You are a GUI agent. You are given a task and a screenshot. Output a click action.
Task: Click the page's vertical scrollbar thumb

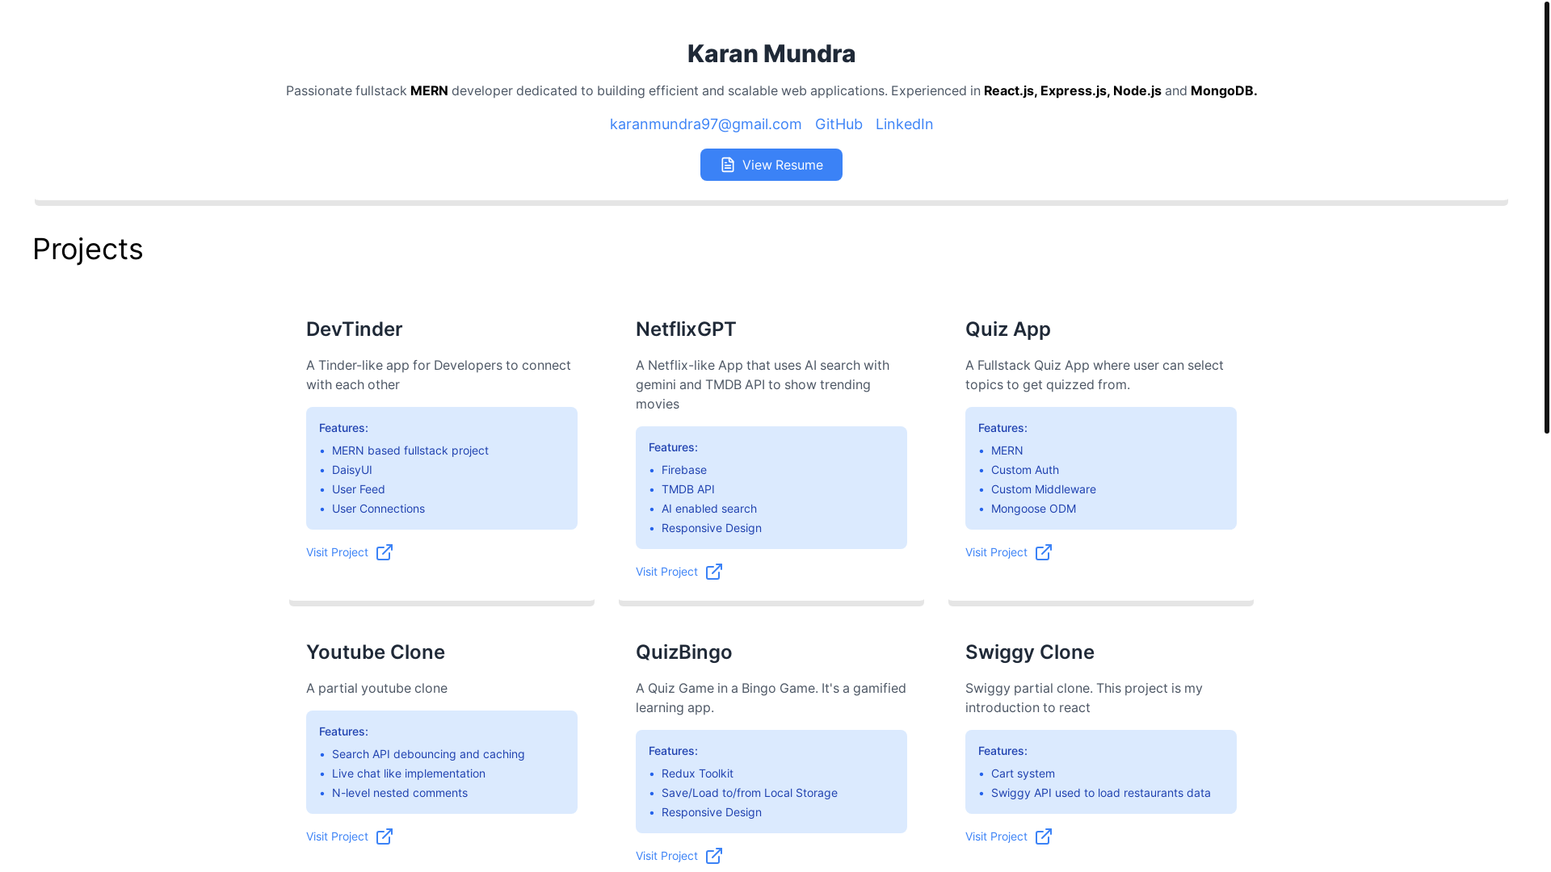[x=1546, y=218]
